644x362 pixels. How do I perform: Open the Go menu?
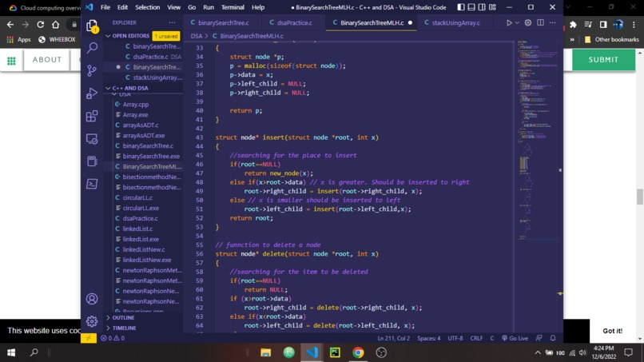(192, 7)
